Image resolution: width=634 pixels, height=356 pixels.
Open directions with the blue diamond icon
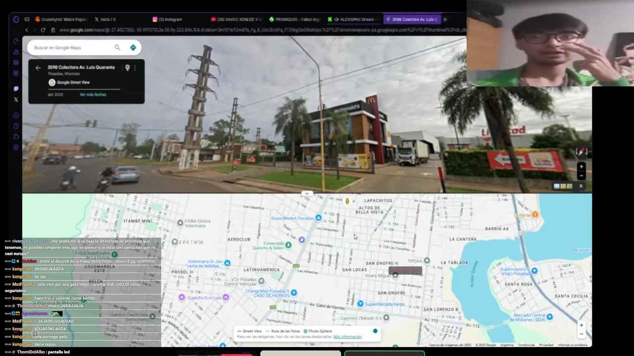pyautogui.click(x=133, y=47)
